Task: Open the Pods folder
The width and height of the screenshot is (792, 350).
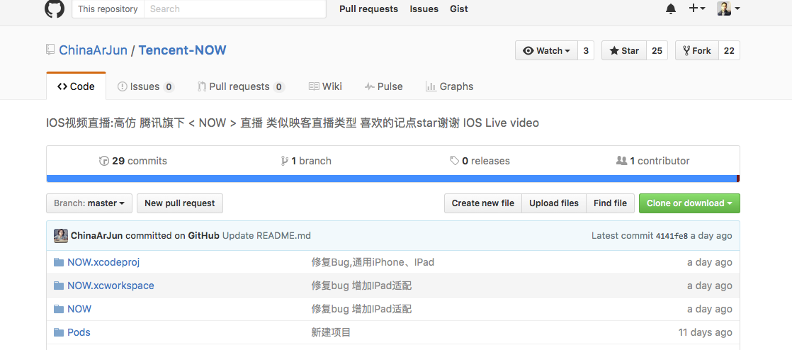Action: (x=79, y=332)
